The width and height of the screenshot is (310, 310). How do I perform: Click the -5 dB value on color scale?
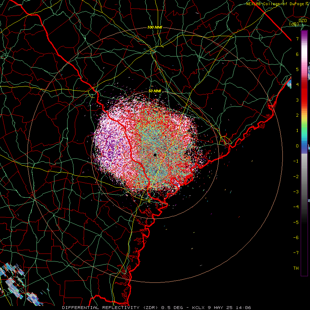click(x=296, y=223)
